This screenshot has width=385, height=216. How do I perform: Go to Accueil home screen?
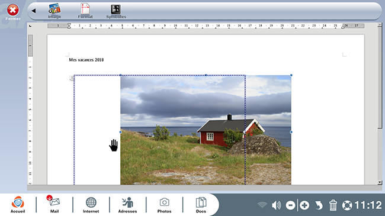(18, 205)
